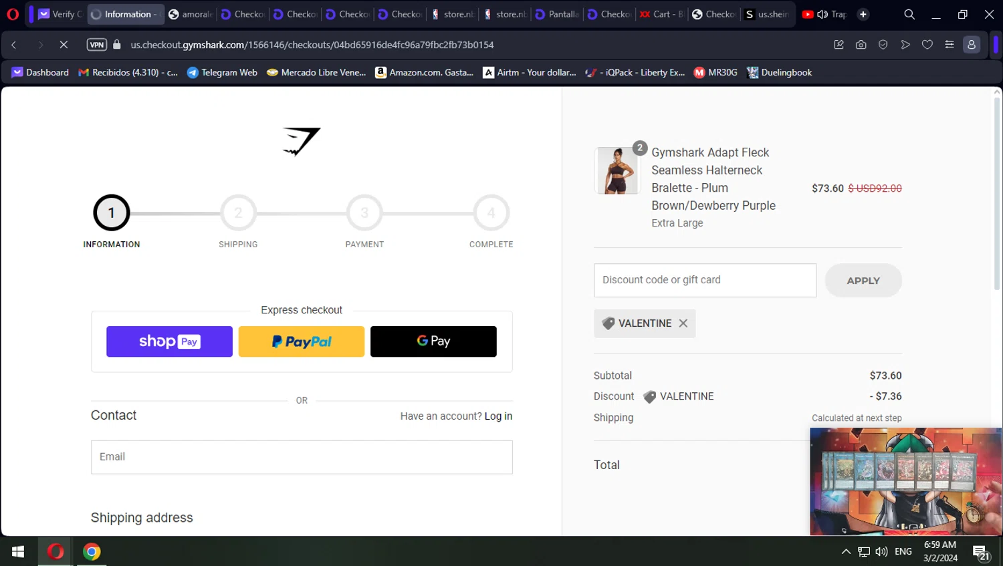The height and width of the screenshot is (566, 1003).
Task: Click the bralette product thumbnail
Action: click(x=617, y=171)
